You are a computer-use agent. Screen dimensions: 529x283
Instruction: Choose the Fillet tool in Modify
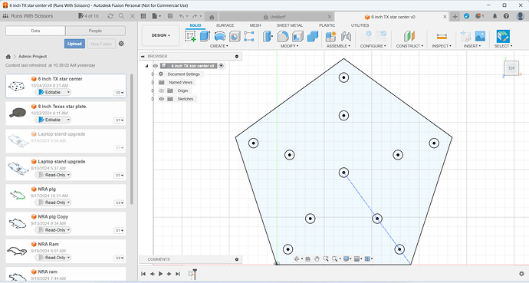pyautogui.click(x=283, y=36)
